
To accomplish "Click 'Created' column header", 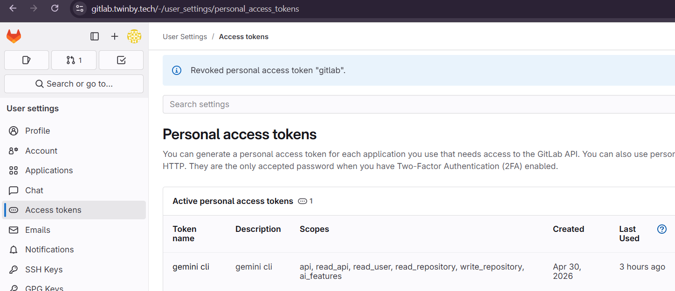I will [x=568, y=229].
